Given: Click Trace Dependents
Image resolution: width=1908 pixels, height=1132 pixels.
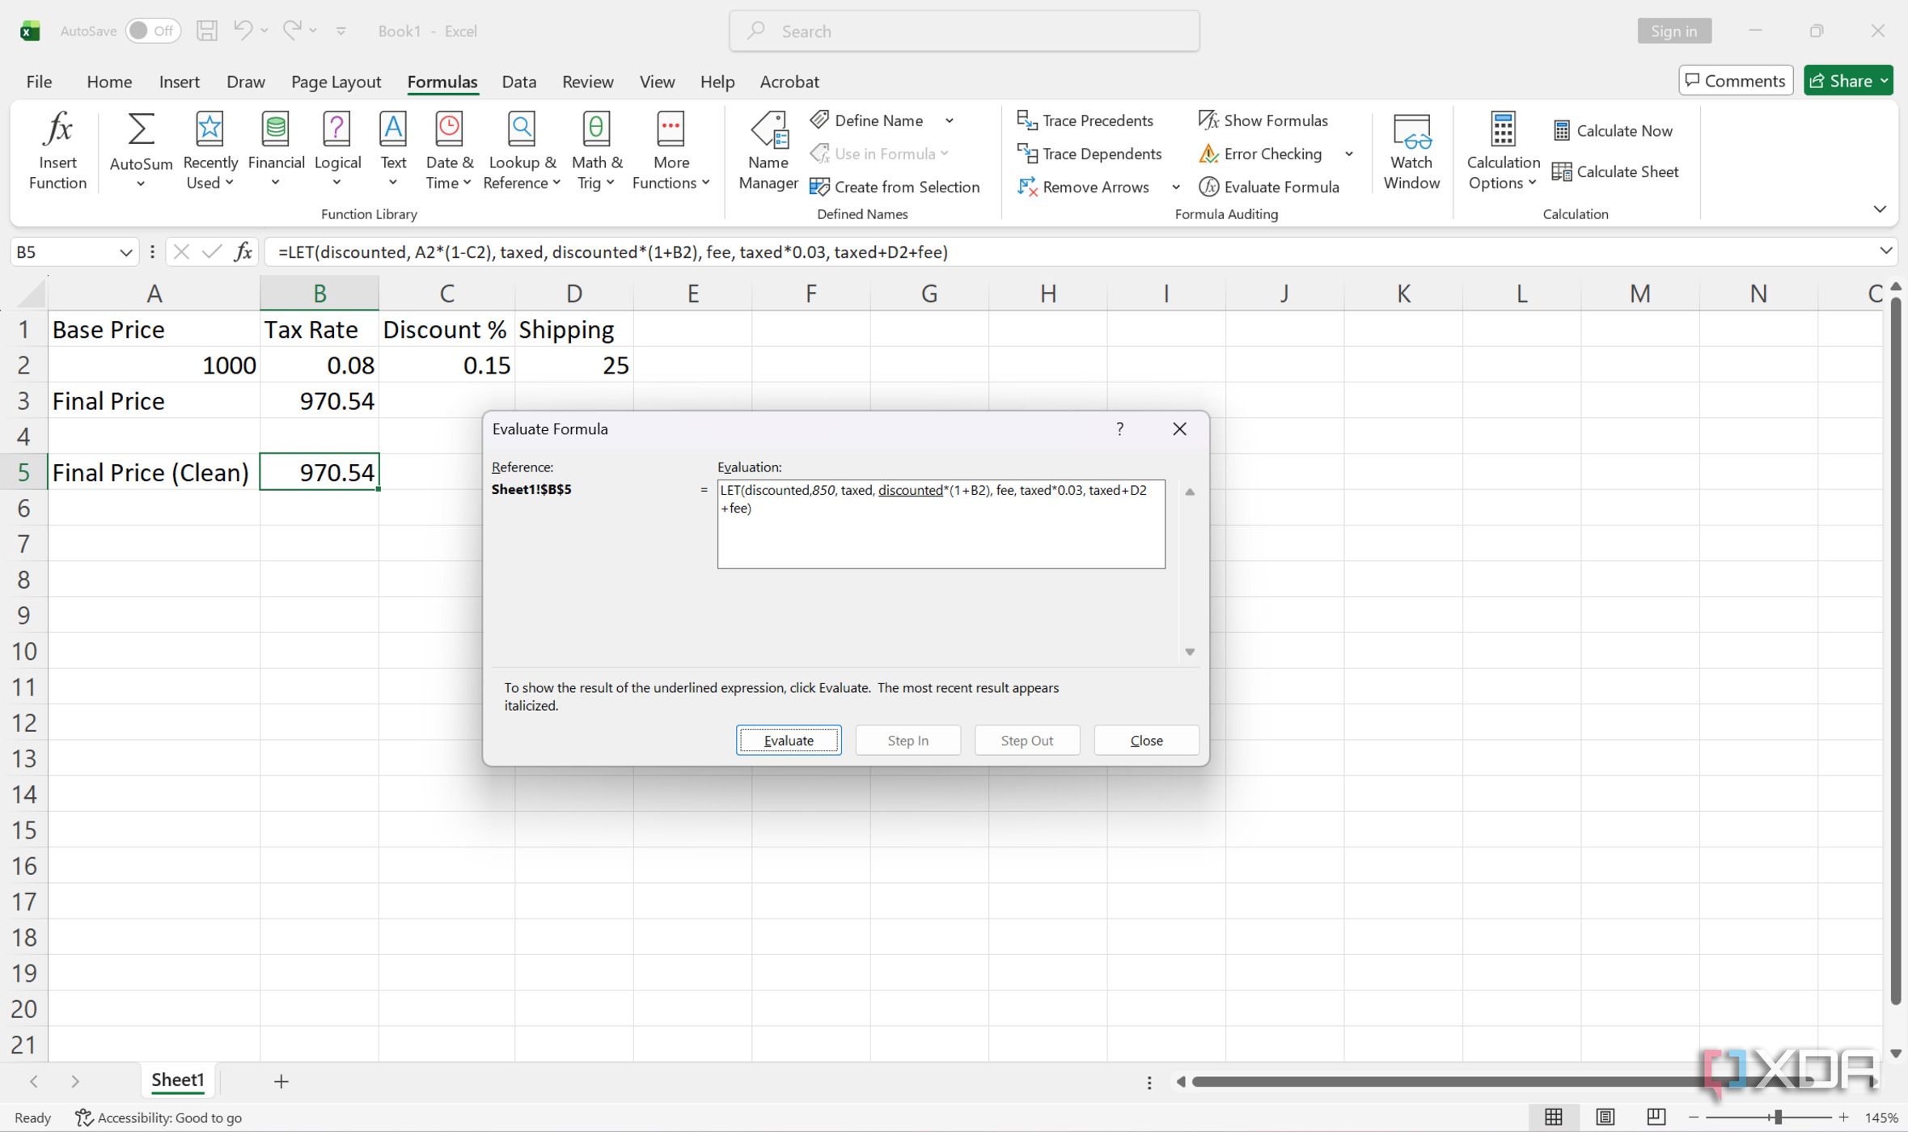Looking at the screenshot, I should pyautogui.click(x=1089, y=154).
